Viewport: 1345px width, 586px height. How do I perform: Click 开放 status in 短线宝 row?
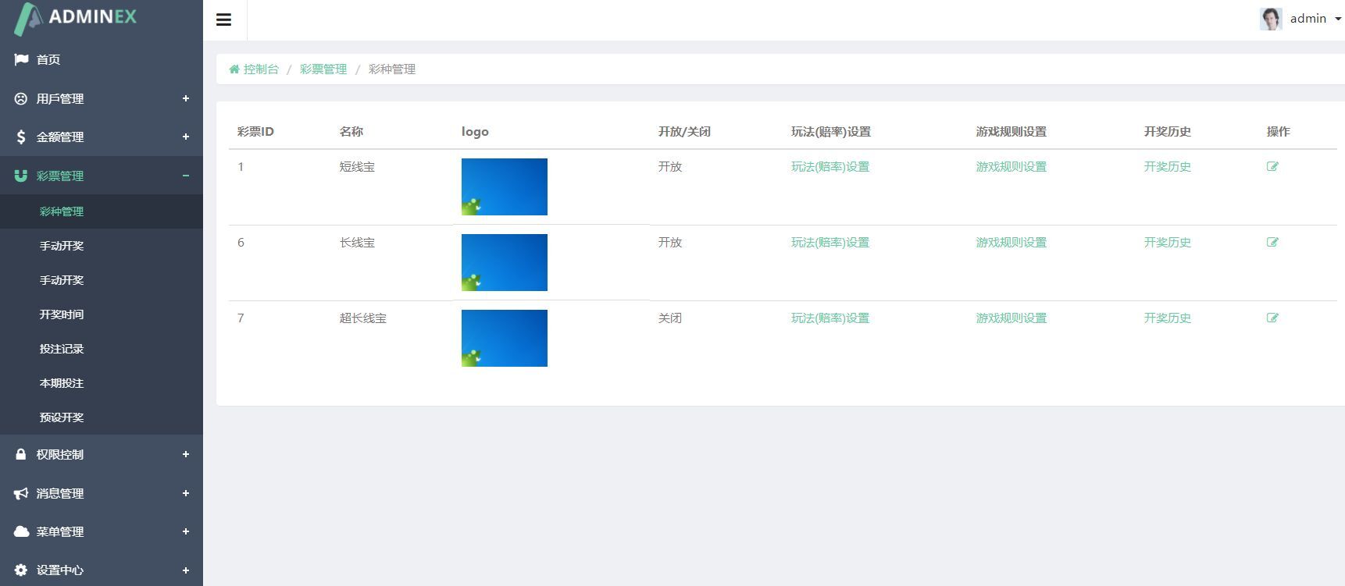click(x=670, y=166)
